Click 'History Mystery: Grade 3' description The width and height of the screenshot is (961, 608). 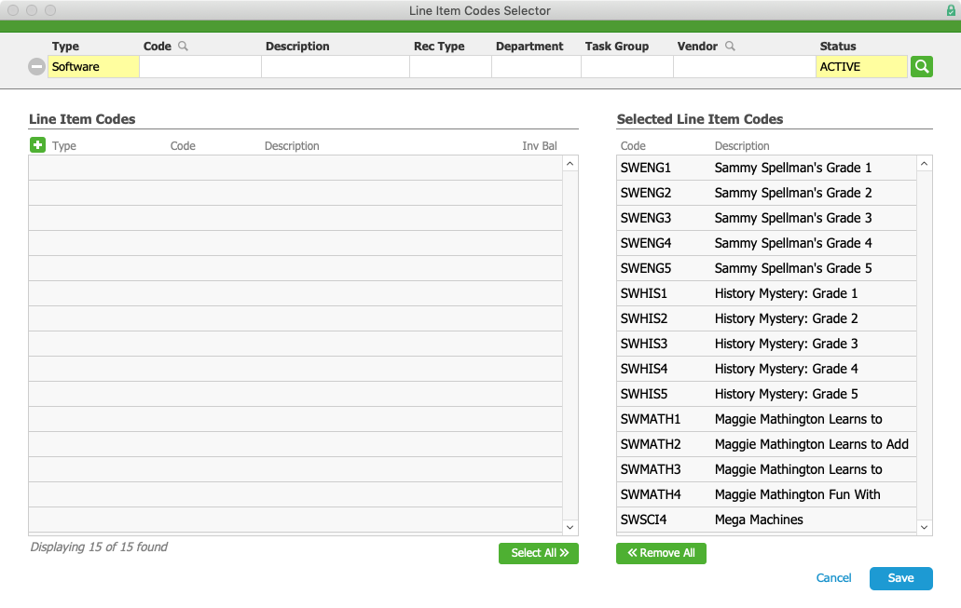tap(787, 344)
